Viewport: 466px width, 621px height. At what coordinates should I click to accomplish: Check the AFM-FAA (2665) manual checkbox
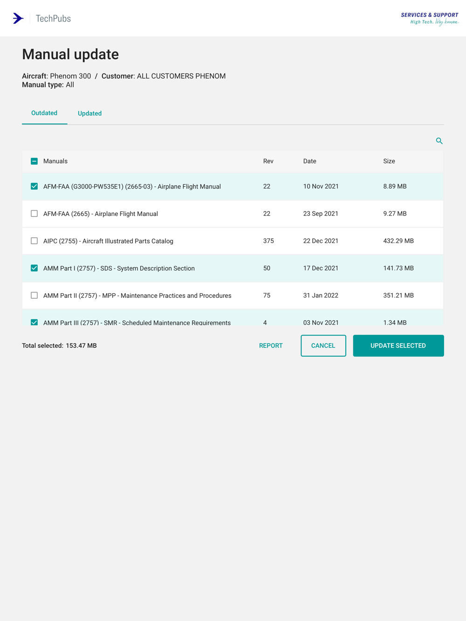[x=34, y=214]
